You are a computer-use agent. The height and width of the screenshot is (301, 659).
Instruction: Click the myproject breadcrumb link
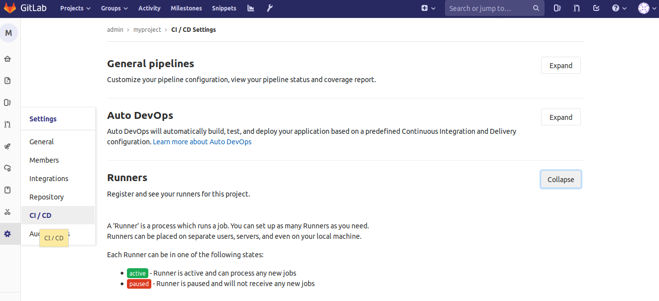click(x=147, y=30)
